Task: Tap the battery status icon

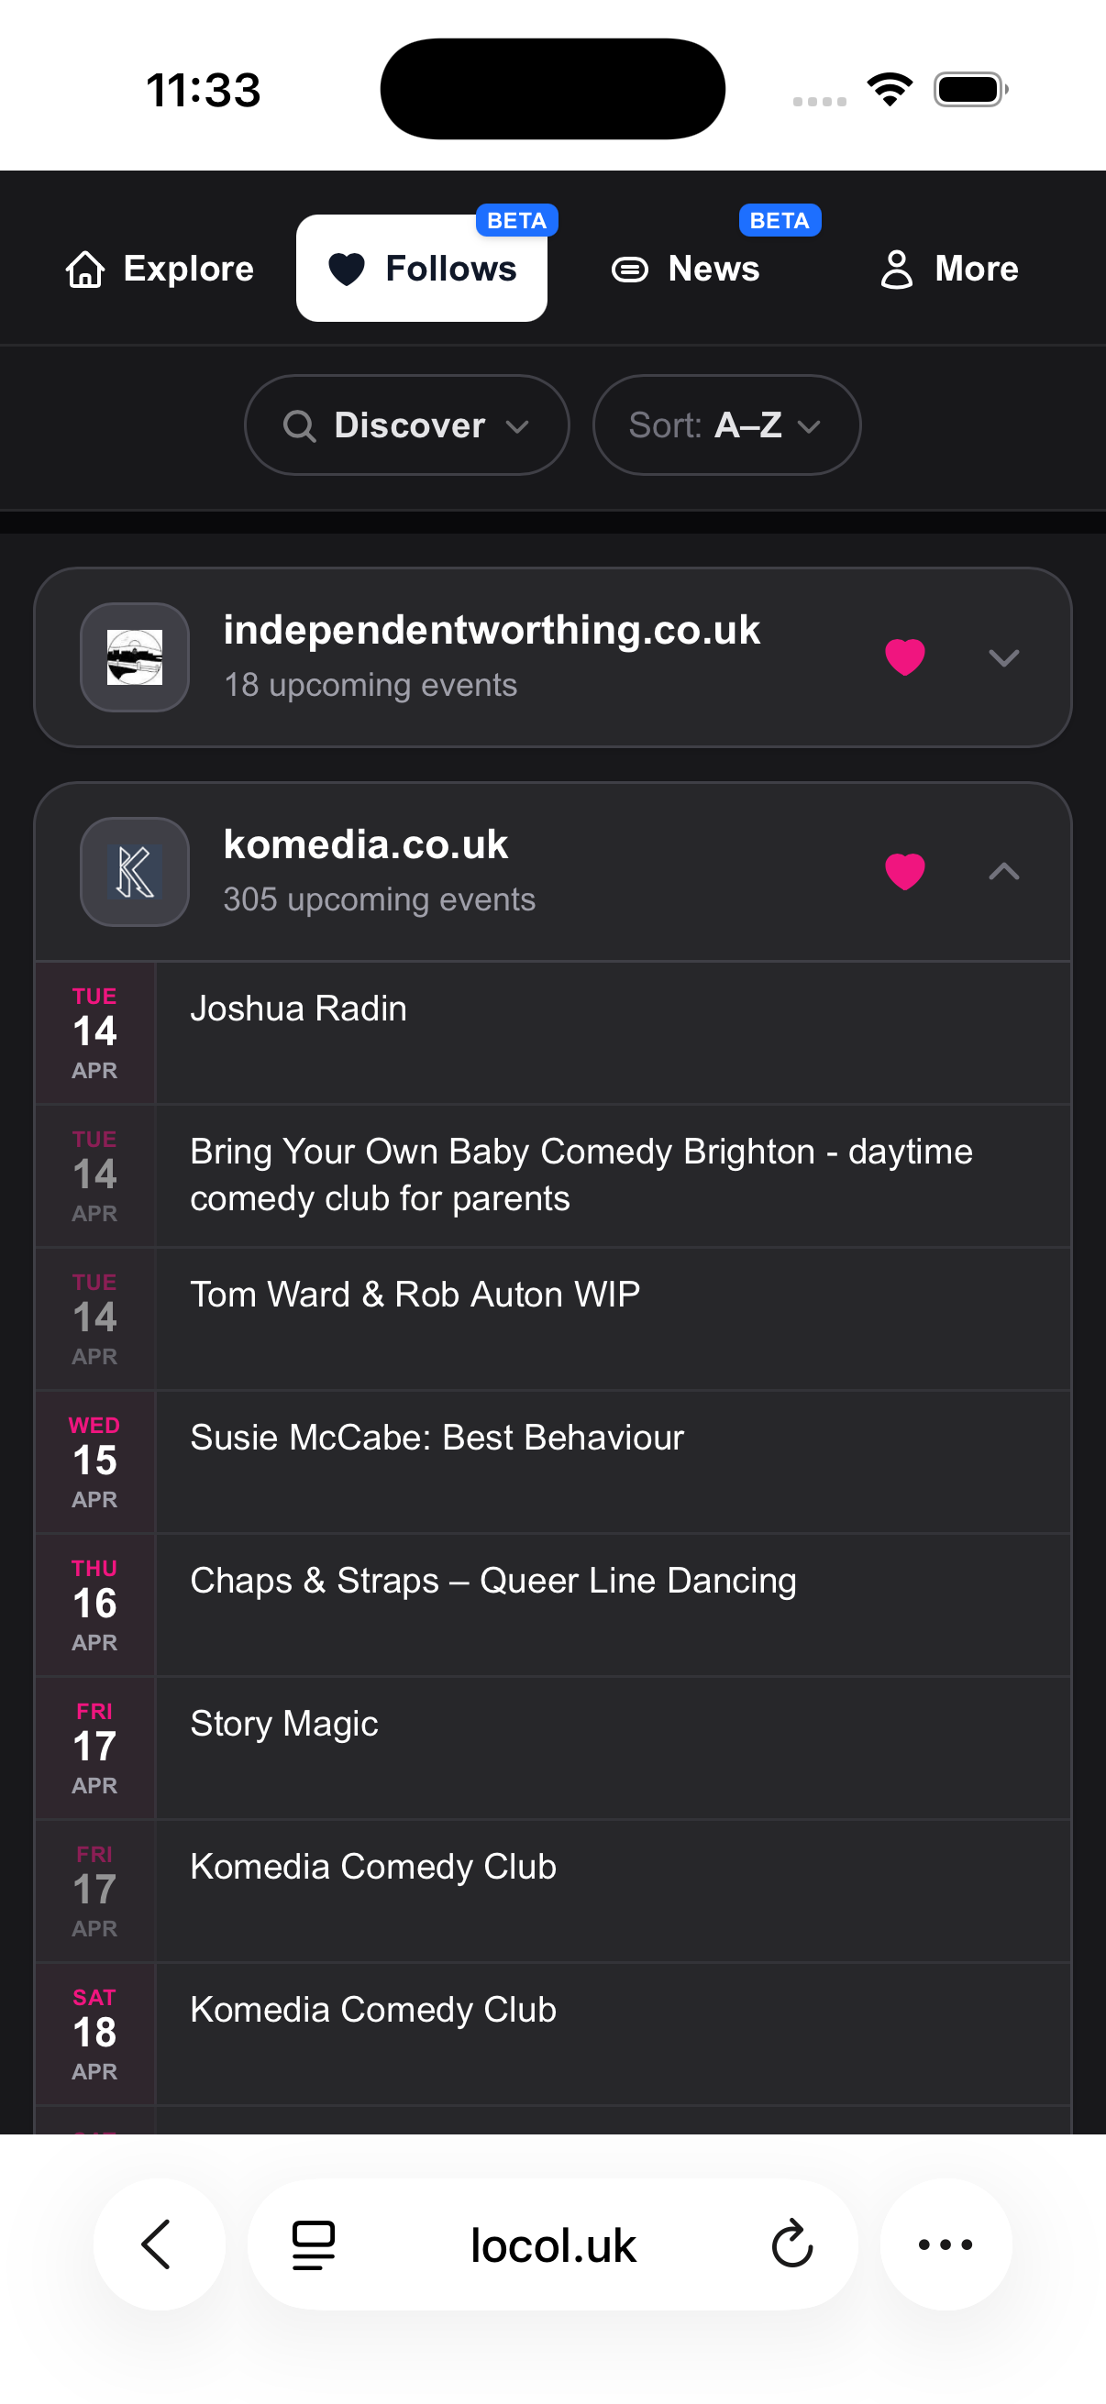Action: pyautogui.click(x=969, y=90)
